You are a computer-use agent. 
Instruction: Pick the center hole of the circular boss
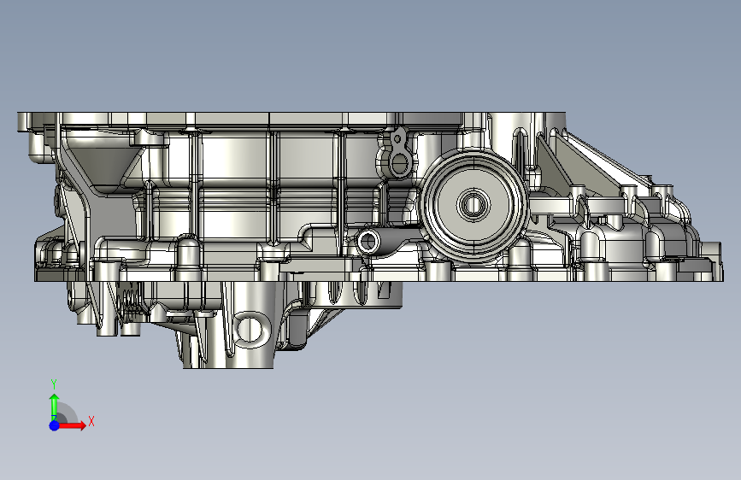[x=473, y=205]
